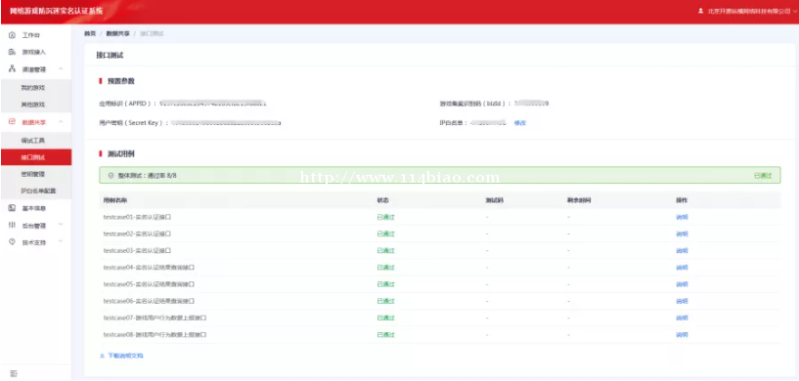This screenshot has width=799, height=381.
Task: Click the download icon beside 下载说明文档
Action: pos(102,356)
